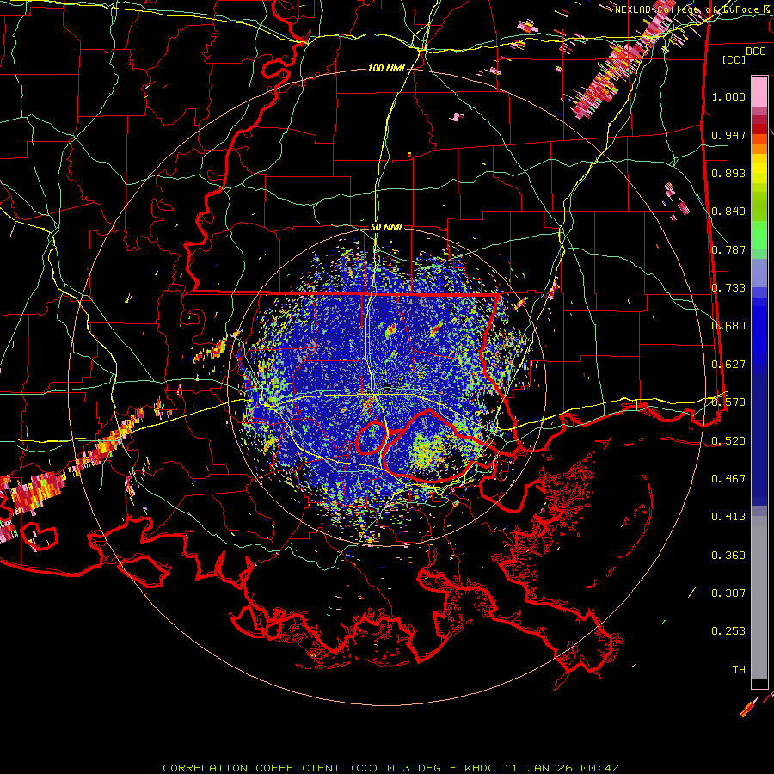This screenshot has height=774, width=774.
Task: Click the 0.573 value on the color scale
Action: (728, 402)
